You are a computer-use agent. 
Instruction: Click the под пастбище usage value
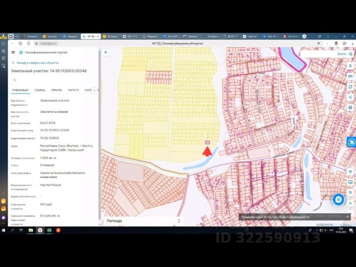pos(50,185)
